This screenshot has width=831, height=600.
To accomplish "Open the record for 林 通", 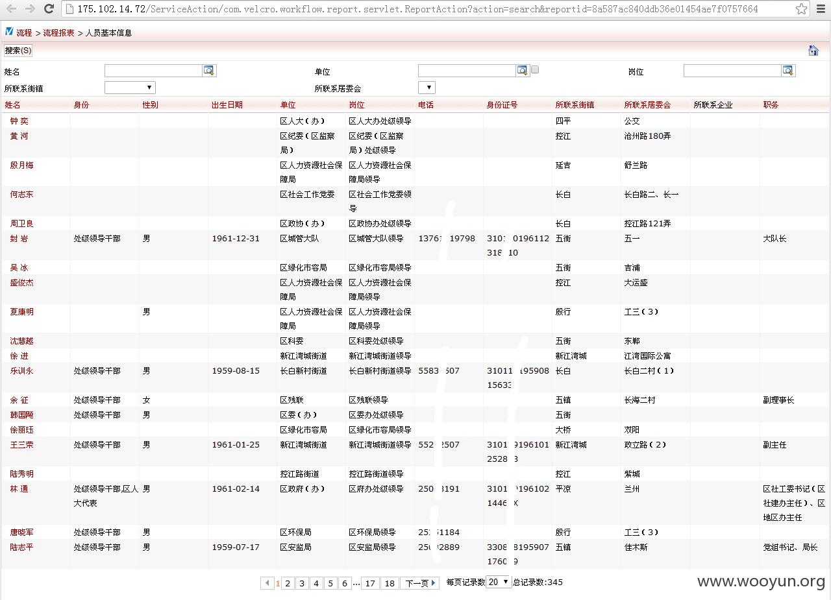I will pyautogui.click(x=19, y=489).
